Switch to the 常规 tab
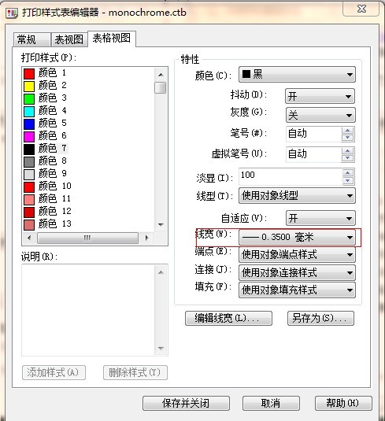Screen dimensions: 385x421 click(31, 39)
